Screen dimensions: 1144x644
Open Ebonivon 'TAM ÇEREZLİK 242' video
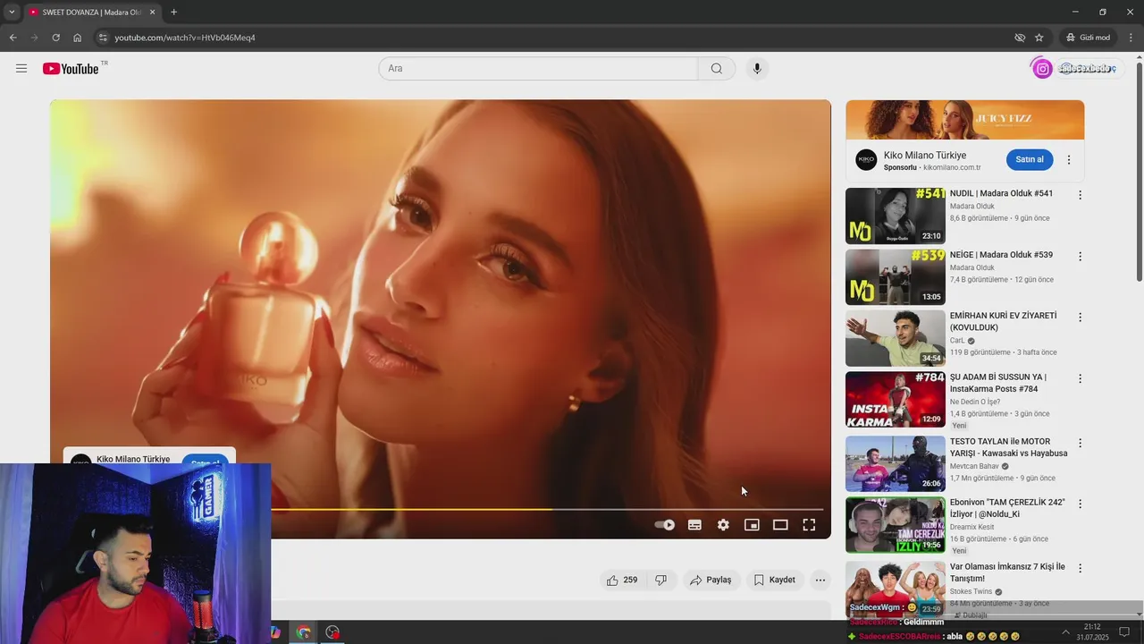(x=1007, y=508)
